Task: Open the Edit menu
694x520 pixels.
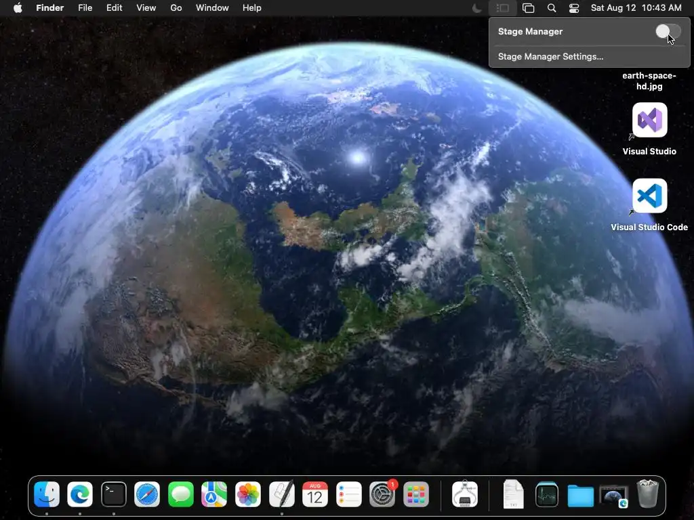Action: pos(114,8)
